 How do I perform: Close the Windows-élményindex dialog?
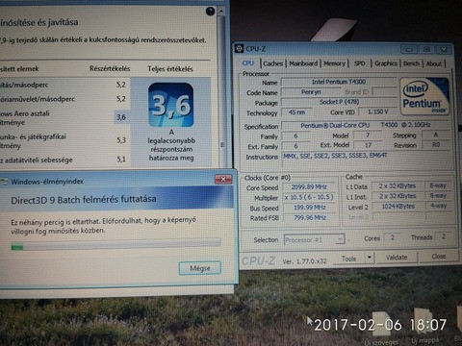[223, 179]
